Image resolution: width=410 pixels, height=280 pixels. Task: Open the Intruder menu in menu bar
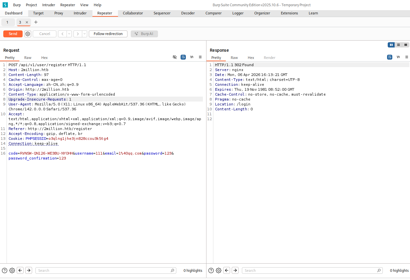click(49, 5)
